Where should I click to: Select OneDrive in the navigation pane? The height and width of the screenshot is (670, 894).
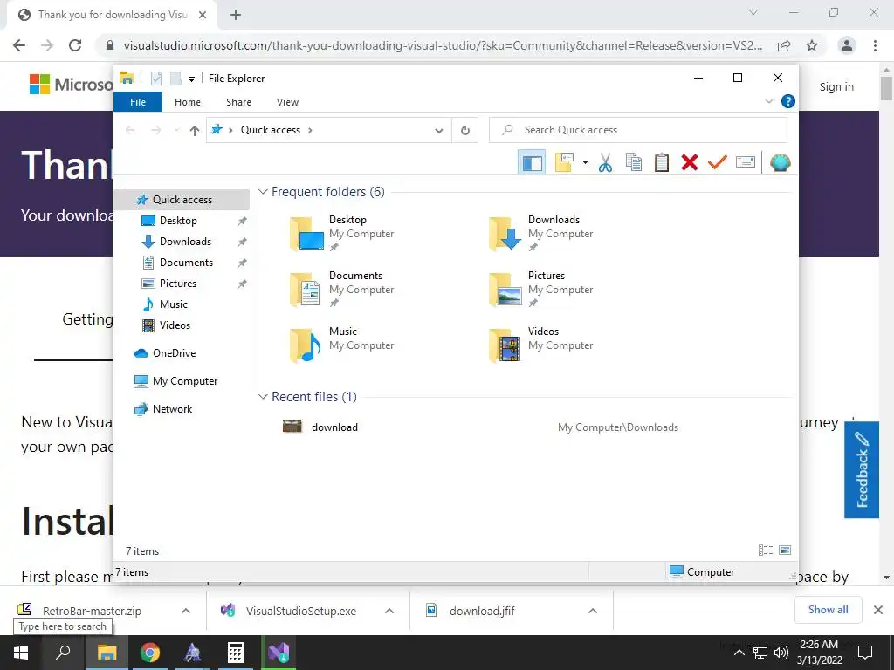pos(174,353)
